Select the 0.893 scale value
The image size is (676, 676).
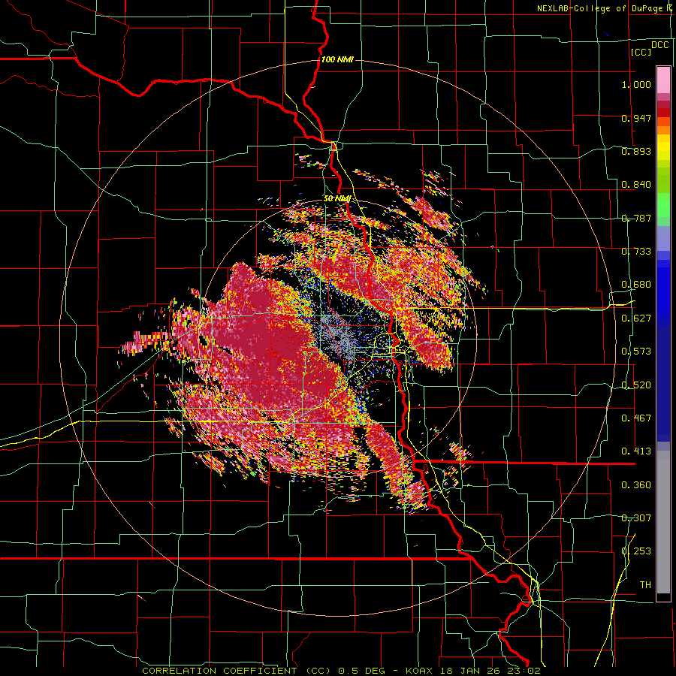pos(636,151)
